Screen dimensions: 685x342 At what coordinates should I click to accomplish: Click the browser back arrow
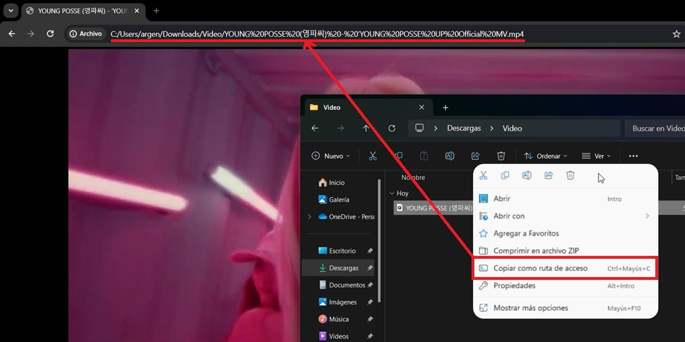point(12,34)
